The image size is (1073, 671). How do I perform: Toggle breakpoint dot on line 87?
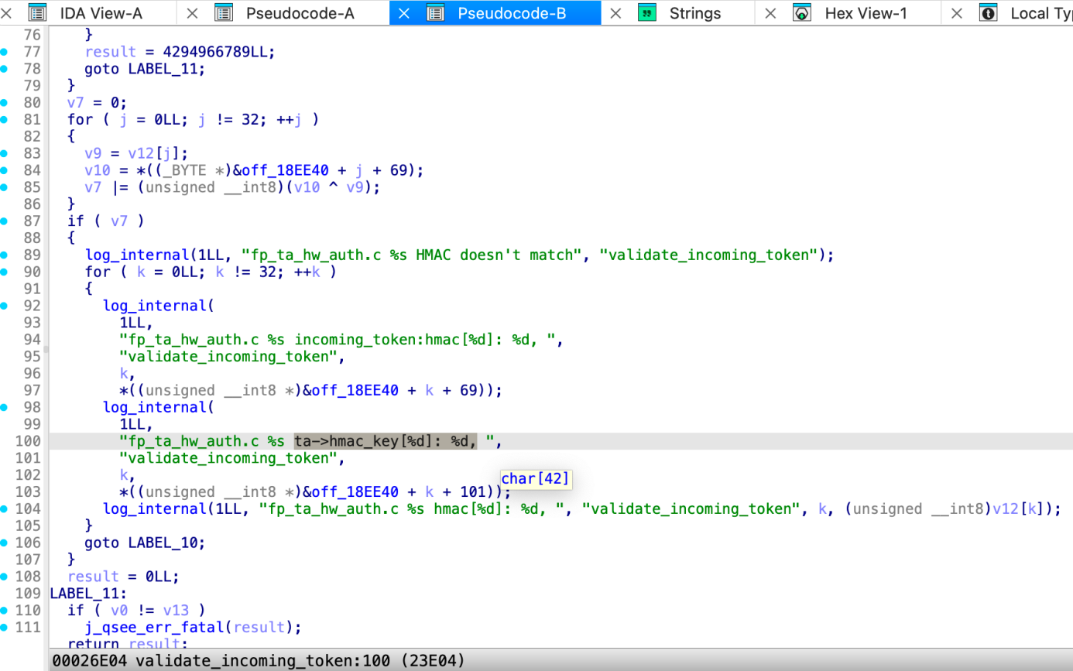click(x=5, y=221)
